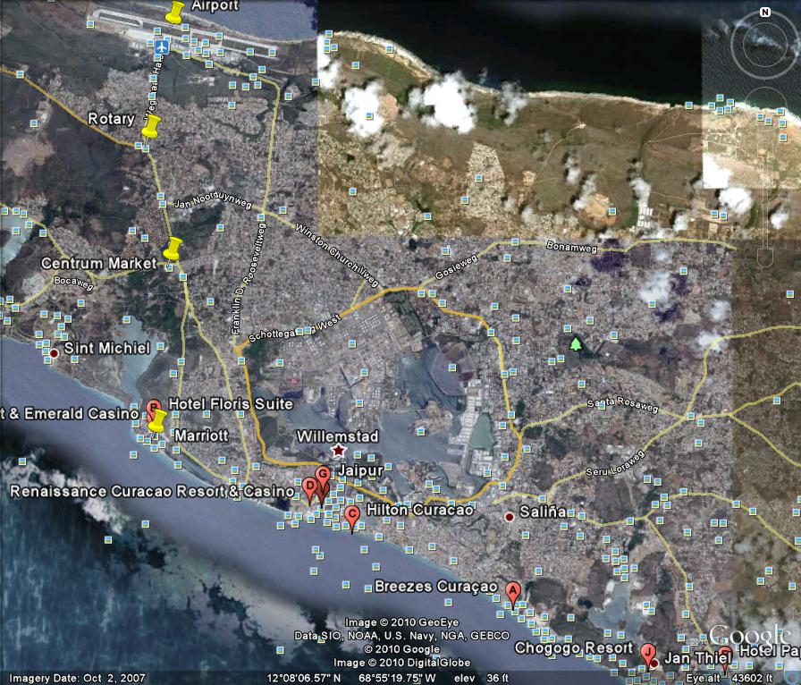The image size is (801, 685).
Task: Click the Saliña town dot
Action: pyautogui.click(x=510, y=517)
